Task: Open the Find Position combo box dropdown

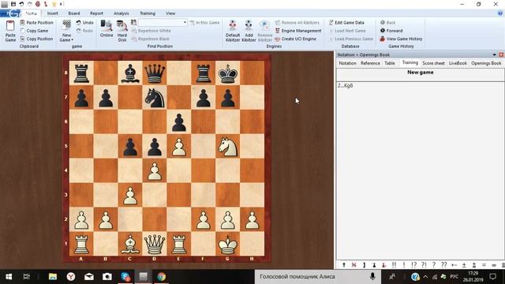Action: click(x=185, y=23)
